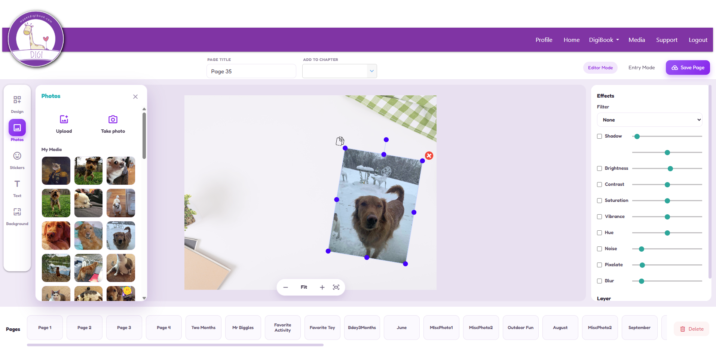716x350 pixels.
Task: Select the Photos sidebar icon
Action: pos(17,128)
